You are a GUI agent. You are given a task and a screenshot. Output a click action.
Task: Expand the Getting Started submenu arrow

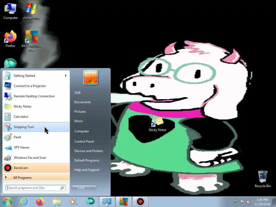(x=66, y=76)
